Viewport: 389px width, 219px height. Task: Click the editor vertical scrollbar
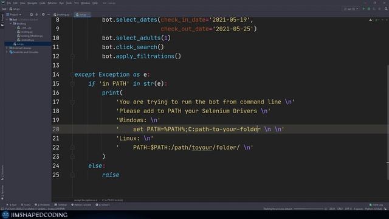pos(388,122)
